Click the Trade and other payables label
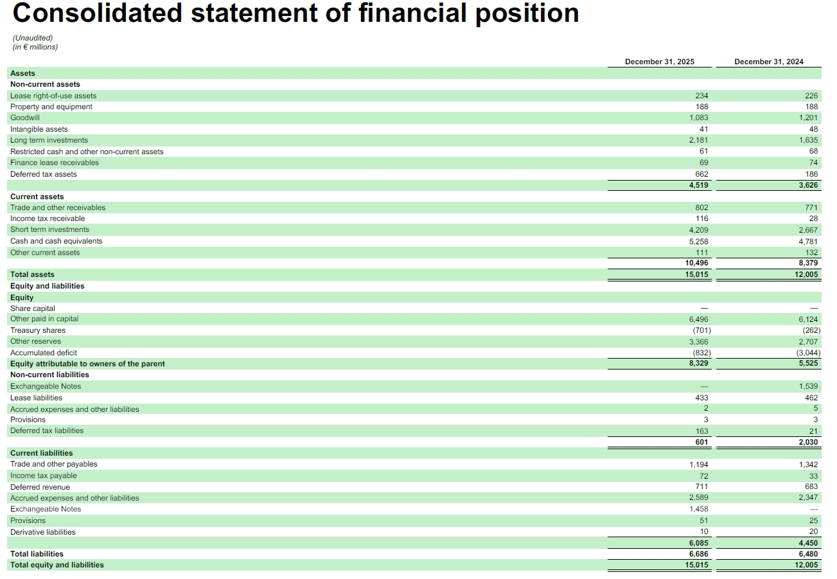The width and height of the screenshot is (837, 579). pyautogui.click(x=53, y=464)
